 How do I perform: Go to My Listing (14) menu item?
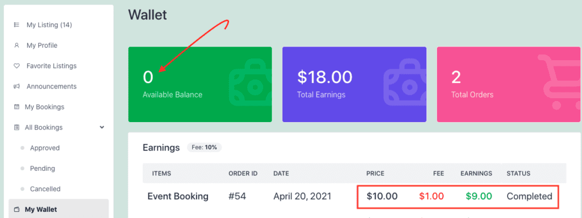[x=49, y=25]
